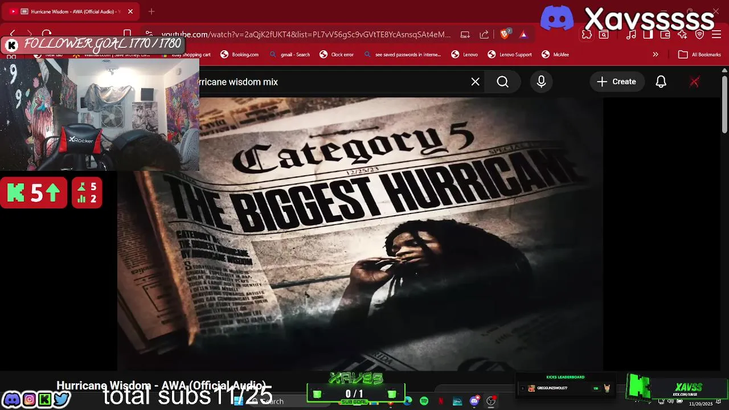Open the Brave Wallet icon
The width and height of the screenshot is (729, 410).
point(665,35)
